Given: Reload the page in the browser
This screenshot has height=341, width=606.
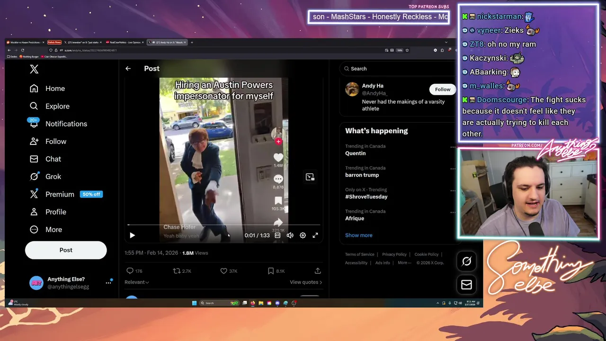Looking at the screenshot, I should pyautogui.click(x=23, y=50).
